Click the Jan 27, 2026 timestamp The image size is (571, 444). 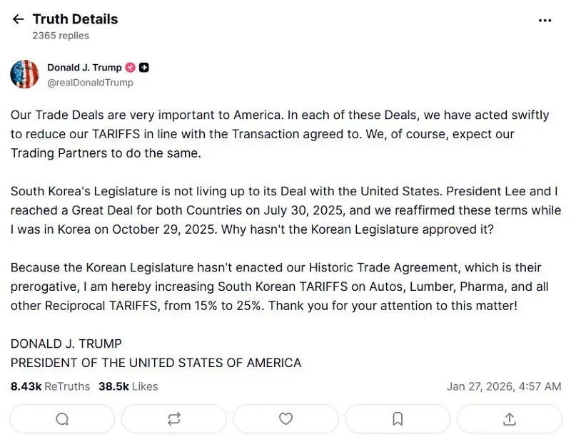coord(504,386)
